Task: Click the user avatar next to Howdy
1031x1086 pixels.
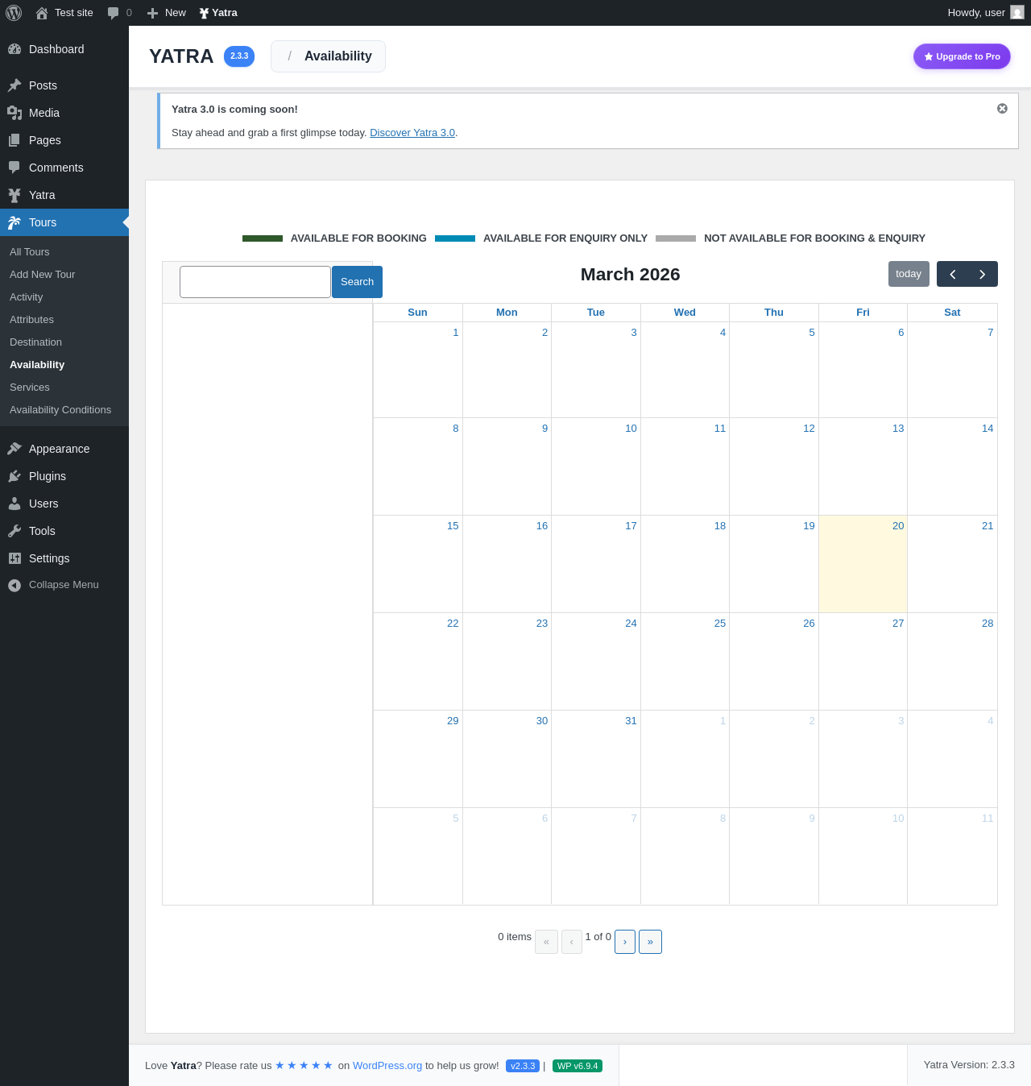Action: coord(1017,13)
